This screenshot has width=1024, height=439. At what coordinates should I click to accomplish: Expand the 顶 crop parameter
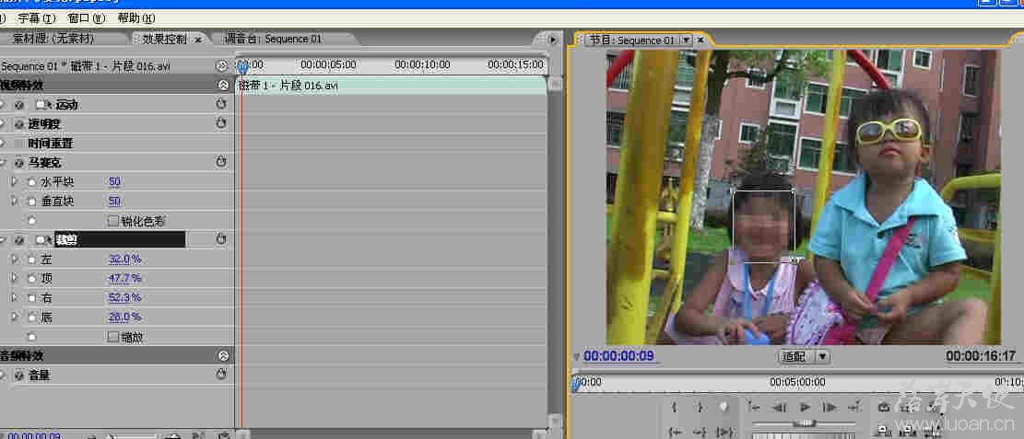tap(15, 279)
